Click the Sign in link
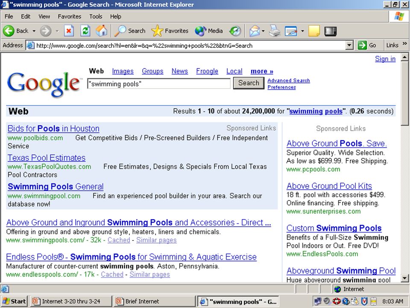The image size is (410, 308). [385, 59]
